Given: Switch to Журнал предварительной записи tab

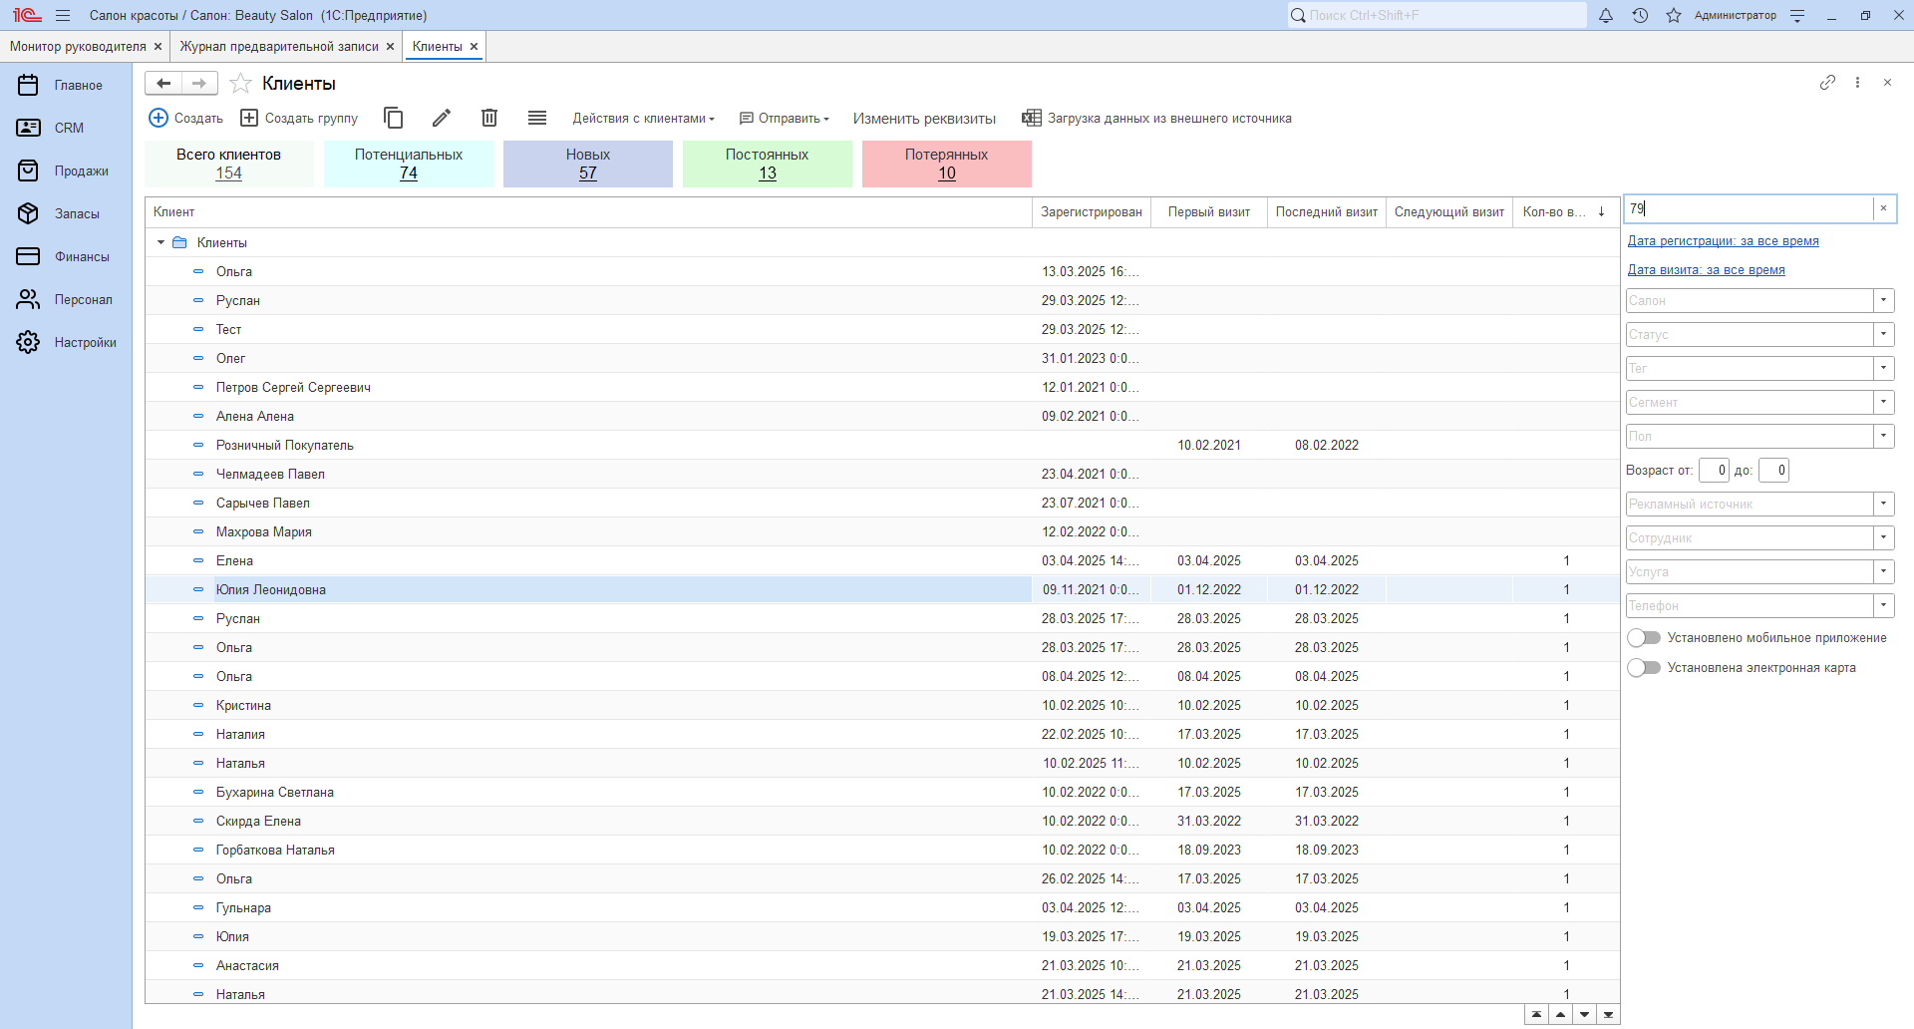Looking at the screenshot, I should [279, 47].
